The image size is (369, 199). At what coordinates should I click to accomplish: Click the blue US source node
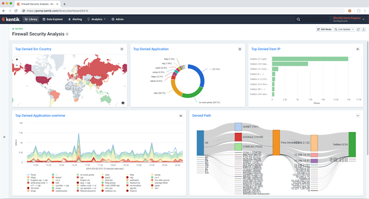(x=200, y=143)
